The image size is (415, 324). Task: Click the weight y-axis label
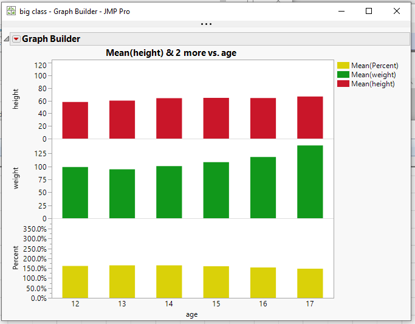(16, 178)
